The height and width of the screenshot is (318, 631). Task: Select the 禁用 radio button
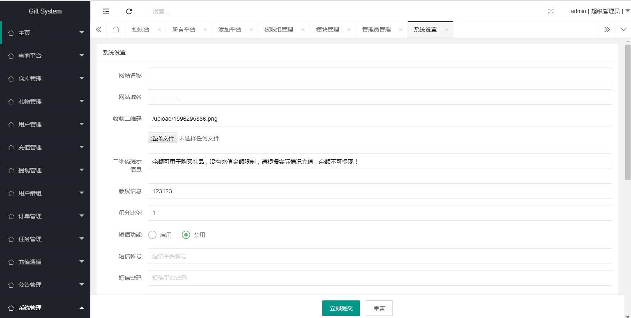pyautogui.click(x=186, y=235)
